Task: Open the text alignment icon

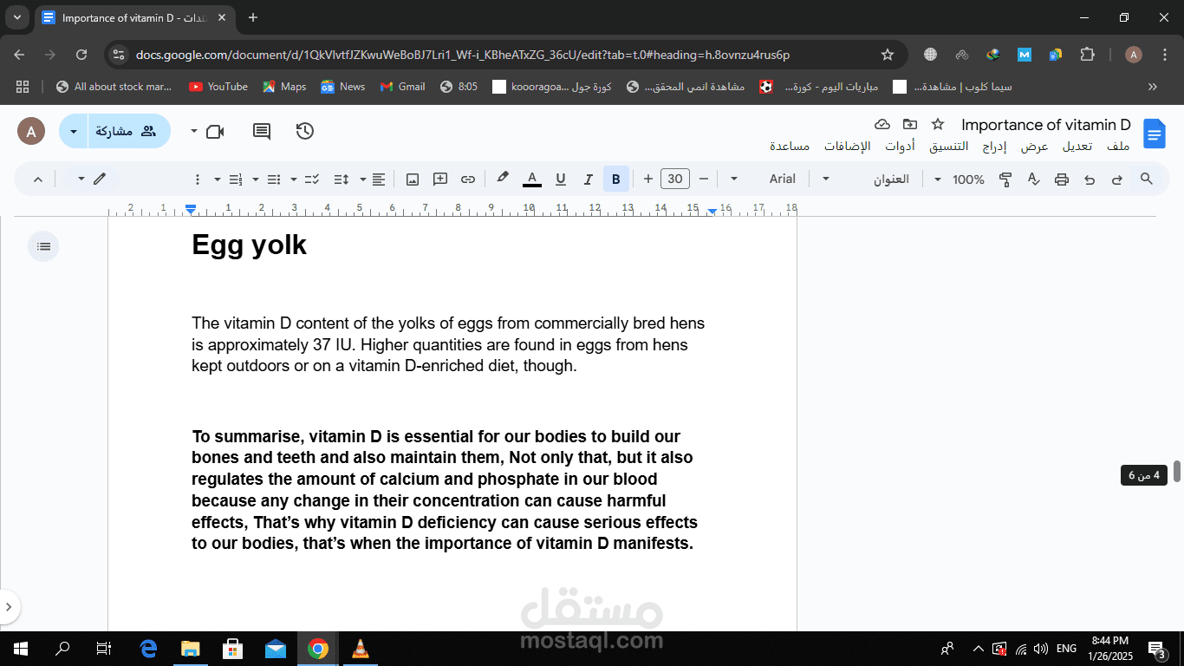Action: (x=379, y=180)
